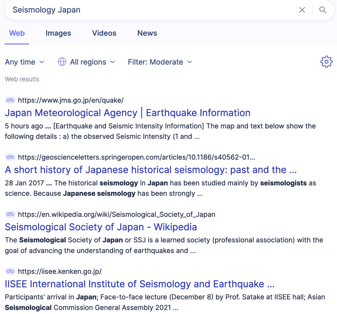Image resolution: width=337 pixels, height=314 pixels.
Task: Open the News tab
Action: [147, 33]
